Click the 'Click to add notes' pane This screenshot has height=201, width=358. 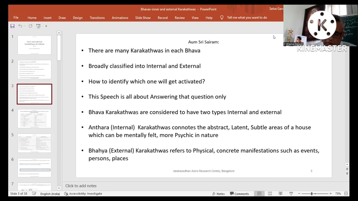[81, 186]
